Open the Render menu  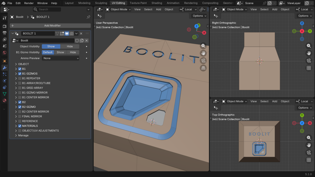tap(29, 3)
